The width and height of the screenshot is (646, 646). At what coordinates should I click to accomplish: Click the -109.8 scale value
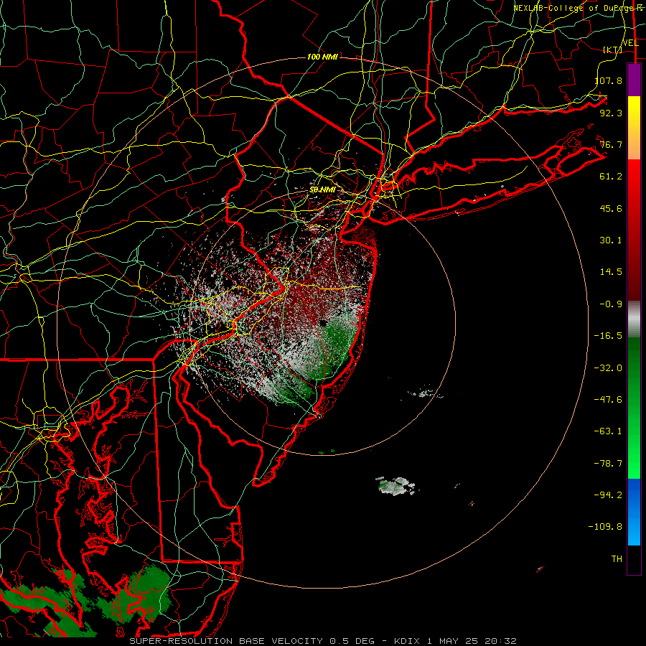click(x=605, y=527)
